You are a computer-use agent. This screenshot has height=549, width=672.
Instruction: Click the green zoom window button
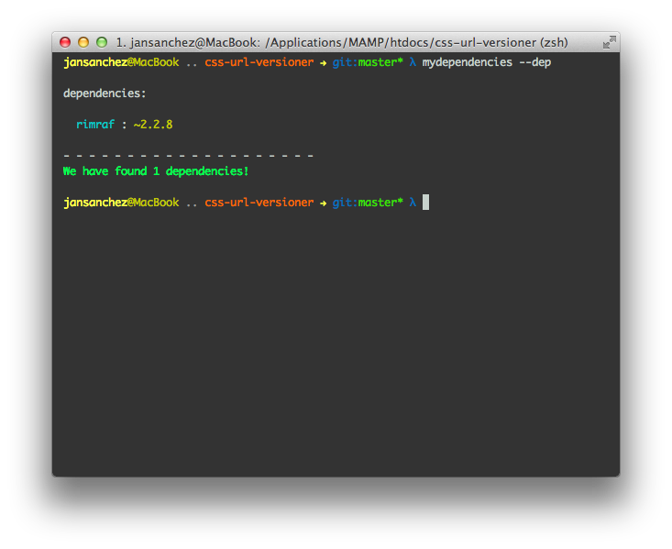pos(102,42)
